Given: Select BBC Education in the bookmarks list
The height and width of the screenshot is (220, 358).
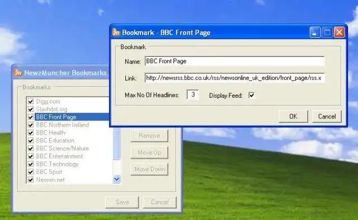Looking at the screenshot, I should [x=55, y=141].
